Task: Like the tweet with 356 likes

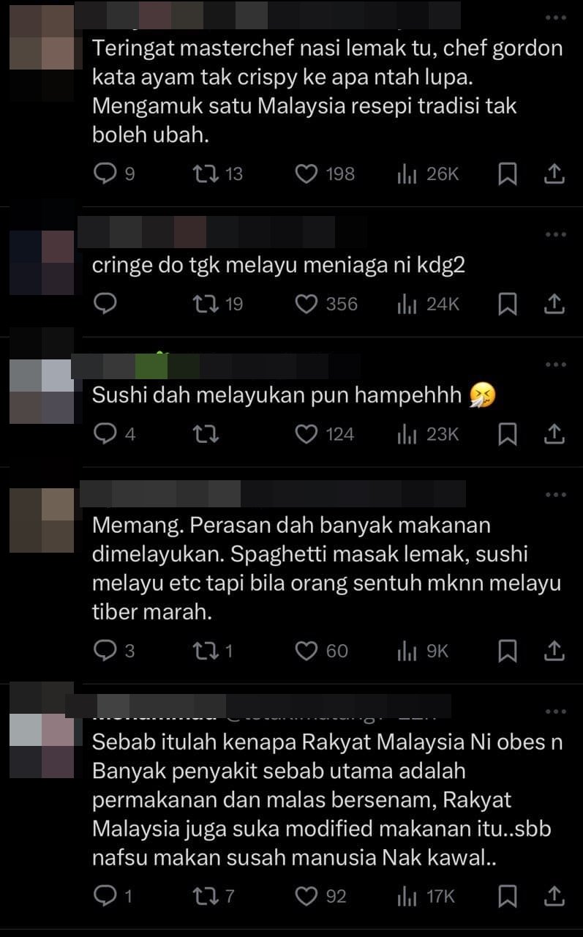Action: coord(326,304)
